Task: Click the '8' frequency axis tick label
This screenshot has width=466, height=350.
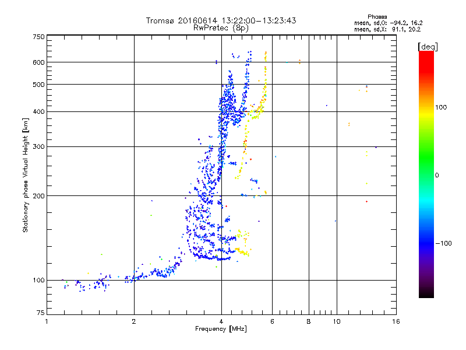Action: pyautogui.click(x=309, y=321)
